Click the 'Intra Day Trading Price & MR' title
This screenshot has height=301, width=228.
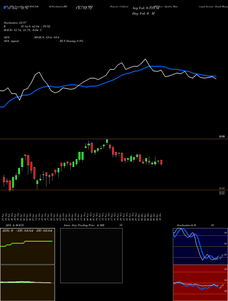coord(84,225)
